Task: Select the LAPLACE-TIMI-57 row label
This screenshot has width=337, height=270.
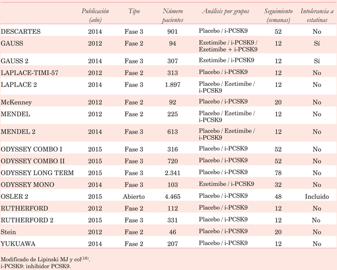Action: 29,72
